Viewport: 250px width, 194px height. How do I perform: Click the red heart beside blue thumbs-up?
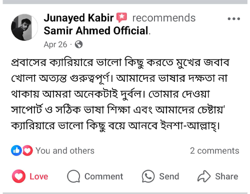pyautogui.click(x=27, y=151)
